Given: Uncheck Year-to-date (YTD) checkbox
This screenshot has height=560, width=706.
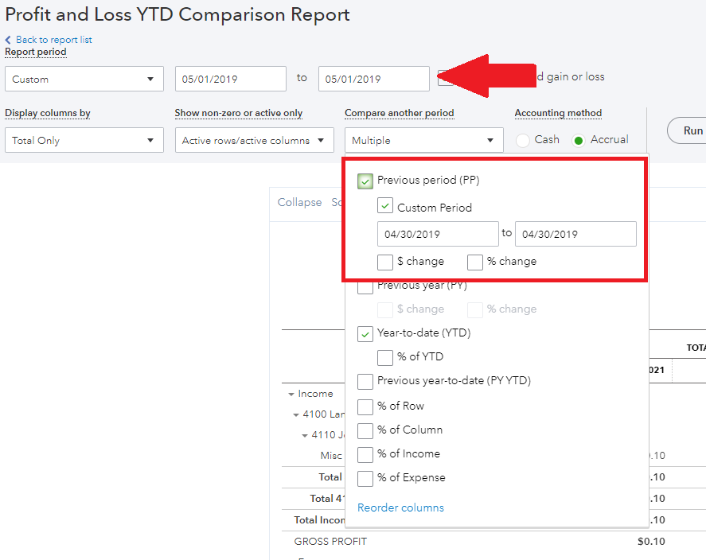Looking at the screenshot, I should [366, 334].
